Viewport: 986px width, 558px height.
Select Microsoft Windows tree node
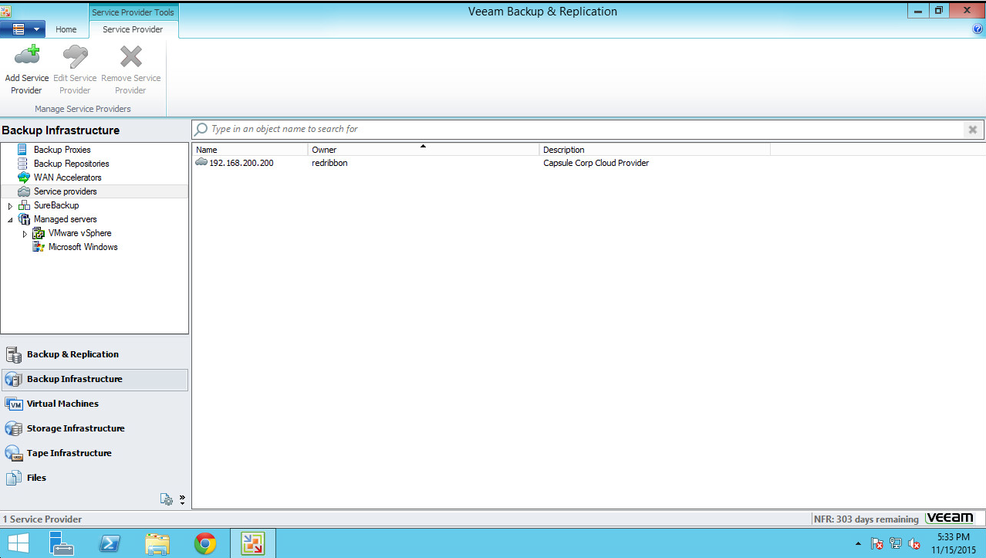point(83,247)
